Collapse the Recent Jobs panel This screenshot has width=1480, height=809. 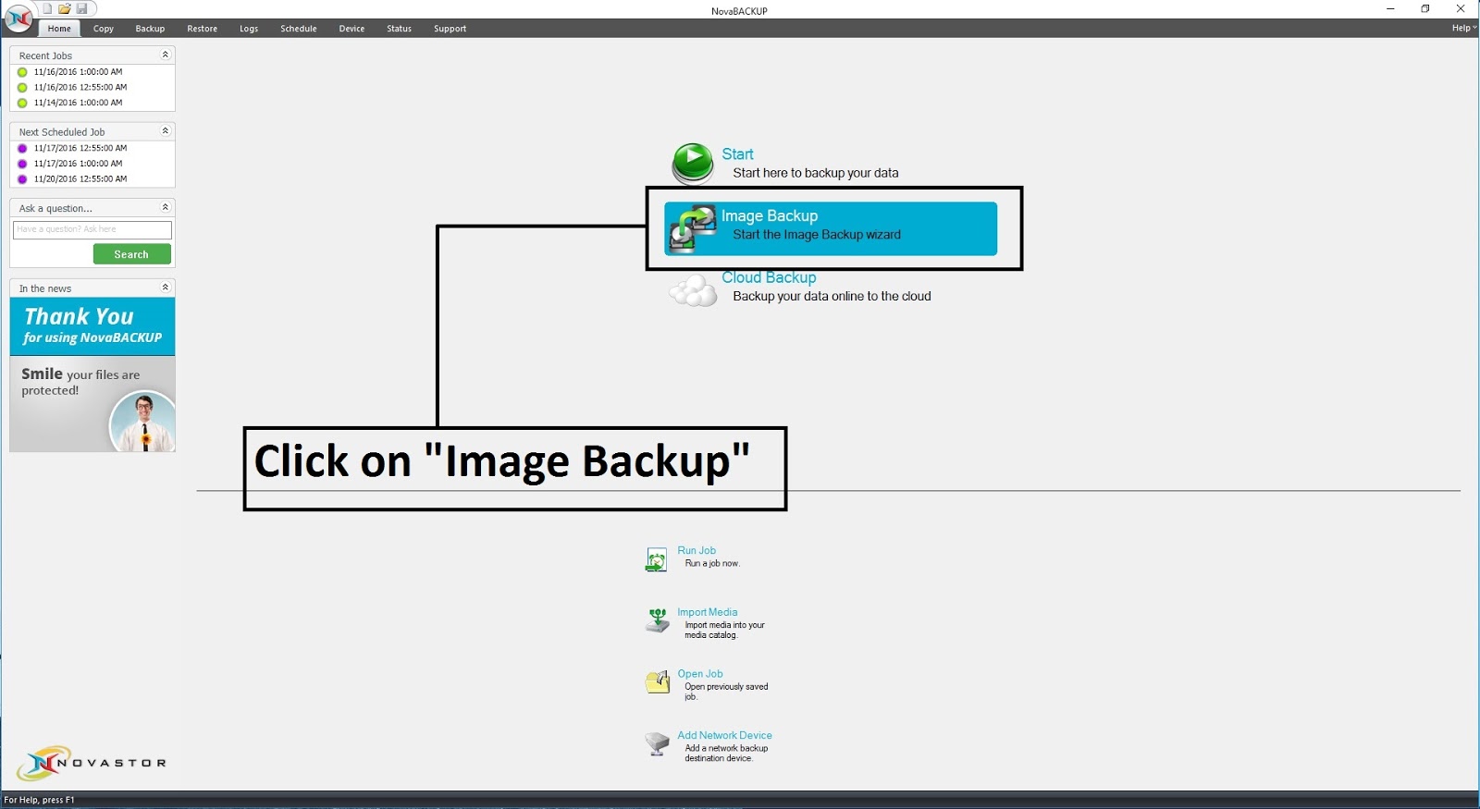(166, 55)
